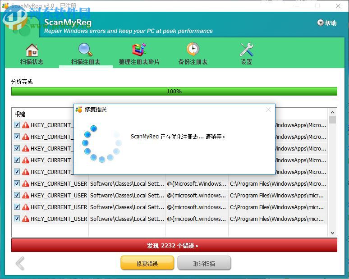
Task: Select the C:\Program Files\WindowsApps\Micro... cell in sixth row
Action: click(278, 184)
